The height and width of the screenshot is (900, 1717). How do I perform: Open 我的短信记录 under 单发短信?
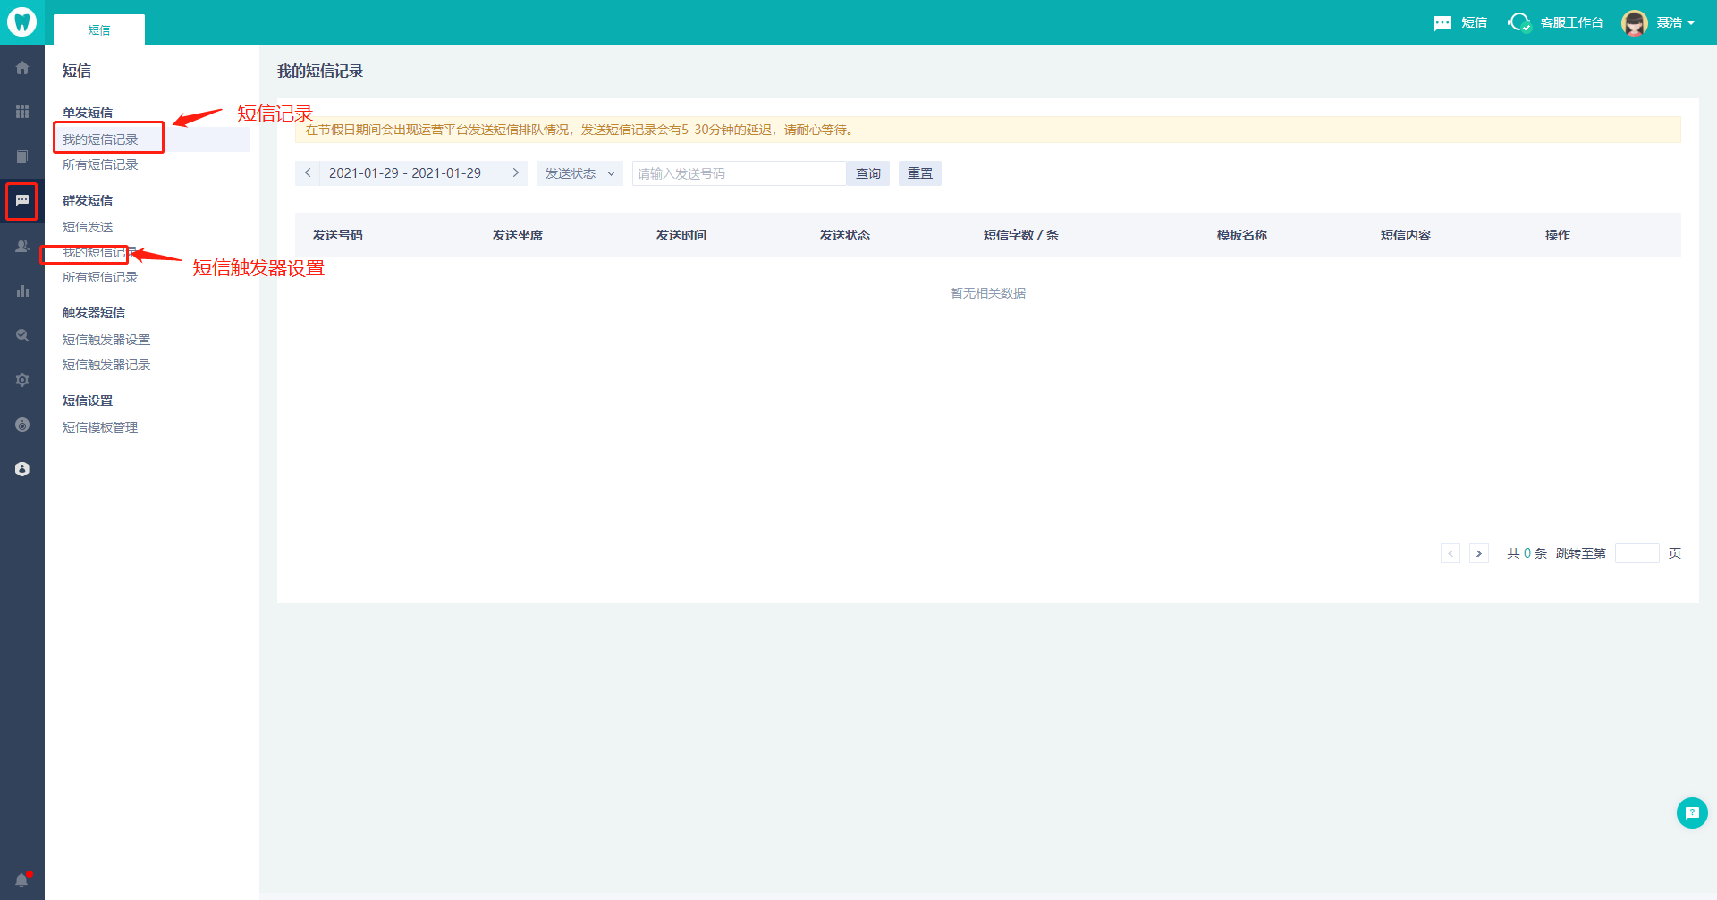click(x=100, y=139)
